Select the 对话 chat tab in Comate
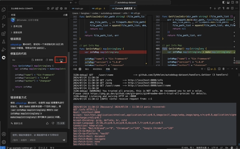Viewport: 240px width, 149px height. tap(13, 15)
